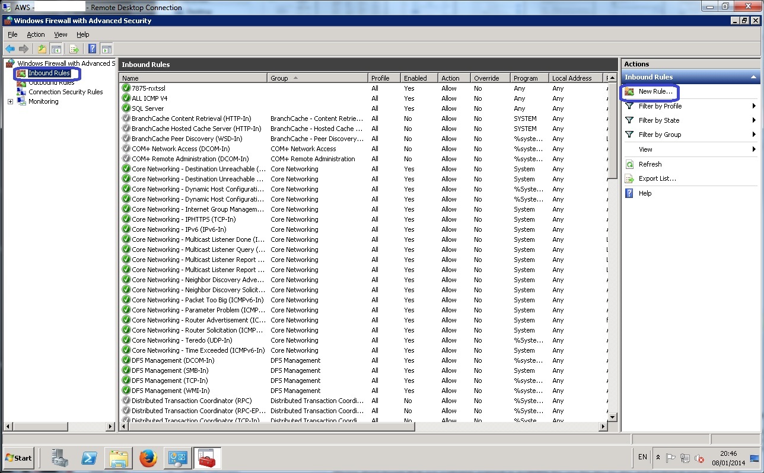Open Server Manager from the taskbar
764x473 pixels.
coord(60,458)
